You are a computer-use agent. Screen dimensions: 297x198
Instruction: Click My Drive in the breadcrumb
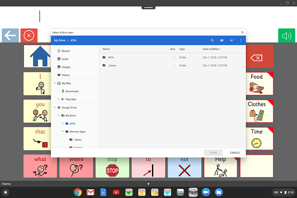tap(60, 40)
